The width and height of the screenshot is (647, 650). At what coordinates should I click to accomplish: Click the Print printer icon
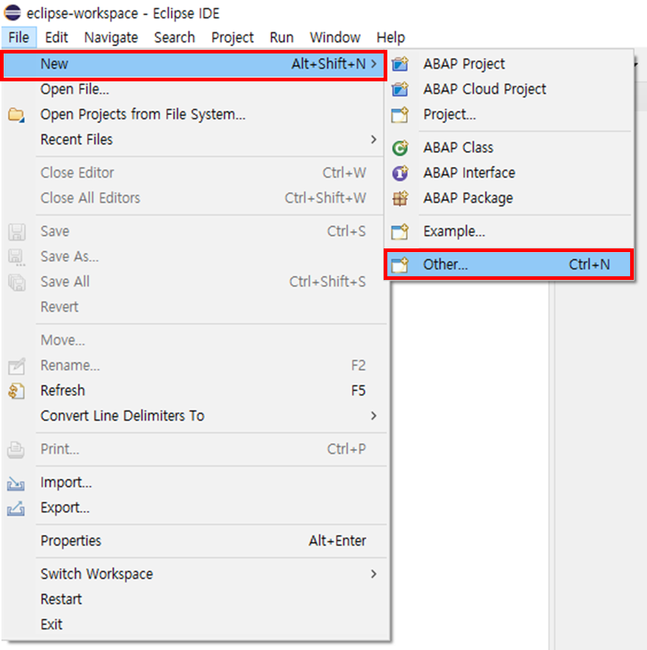tap(15, 449)
